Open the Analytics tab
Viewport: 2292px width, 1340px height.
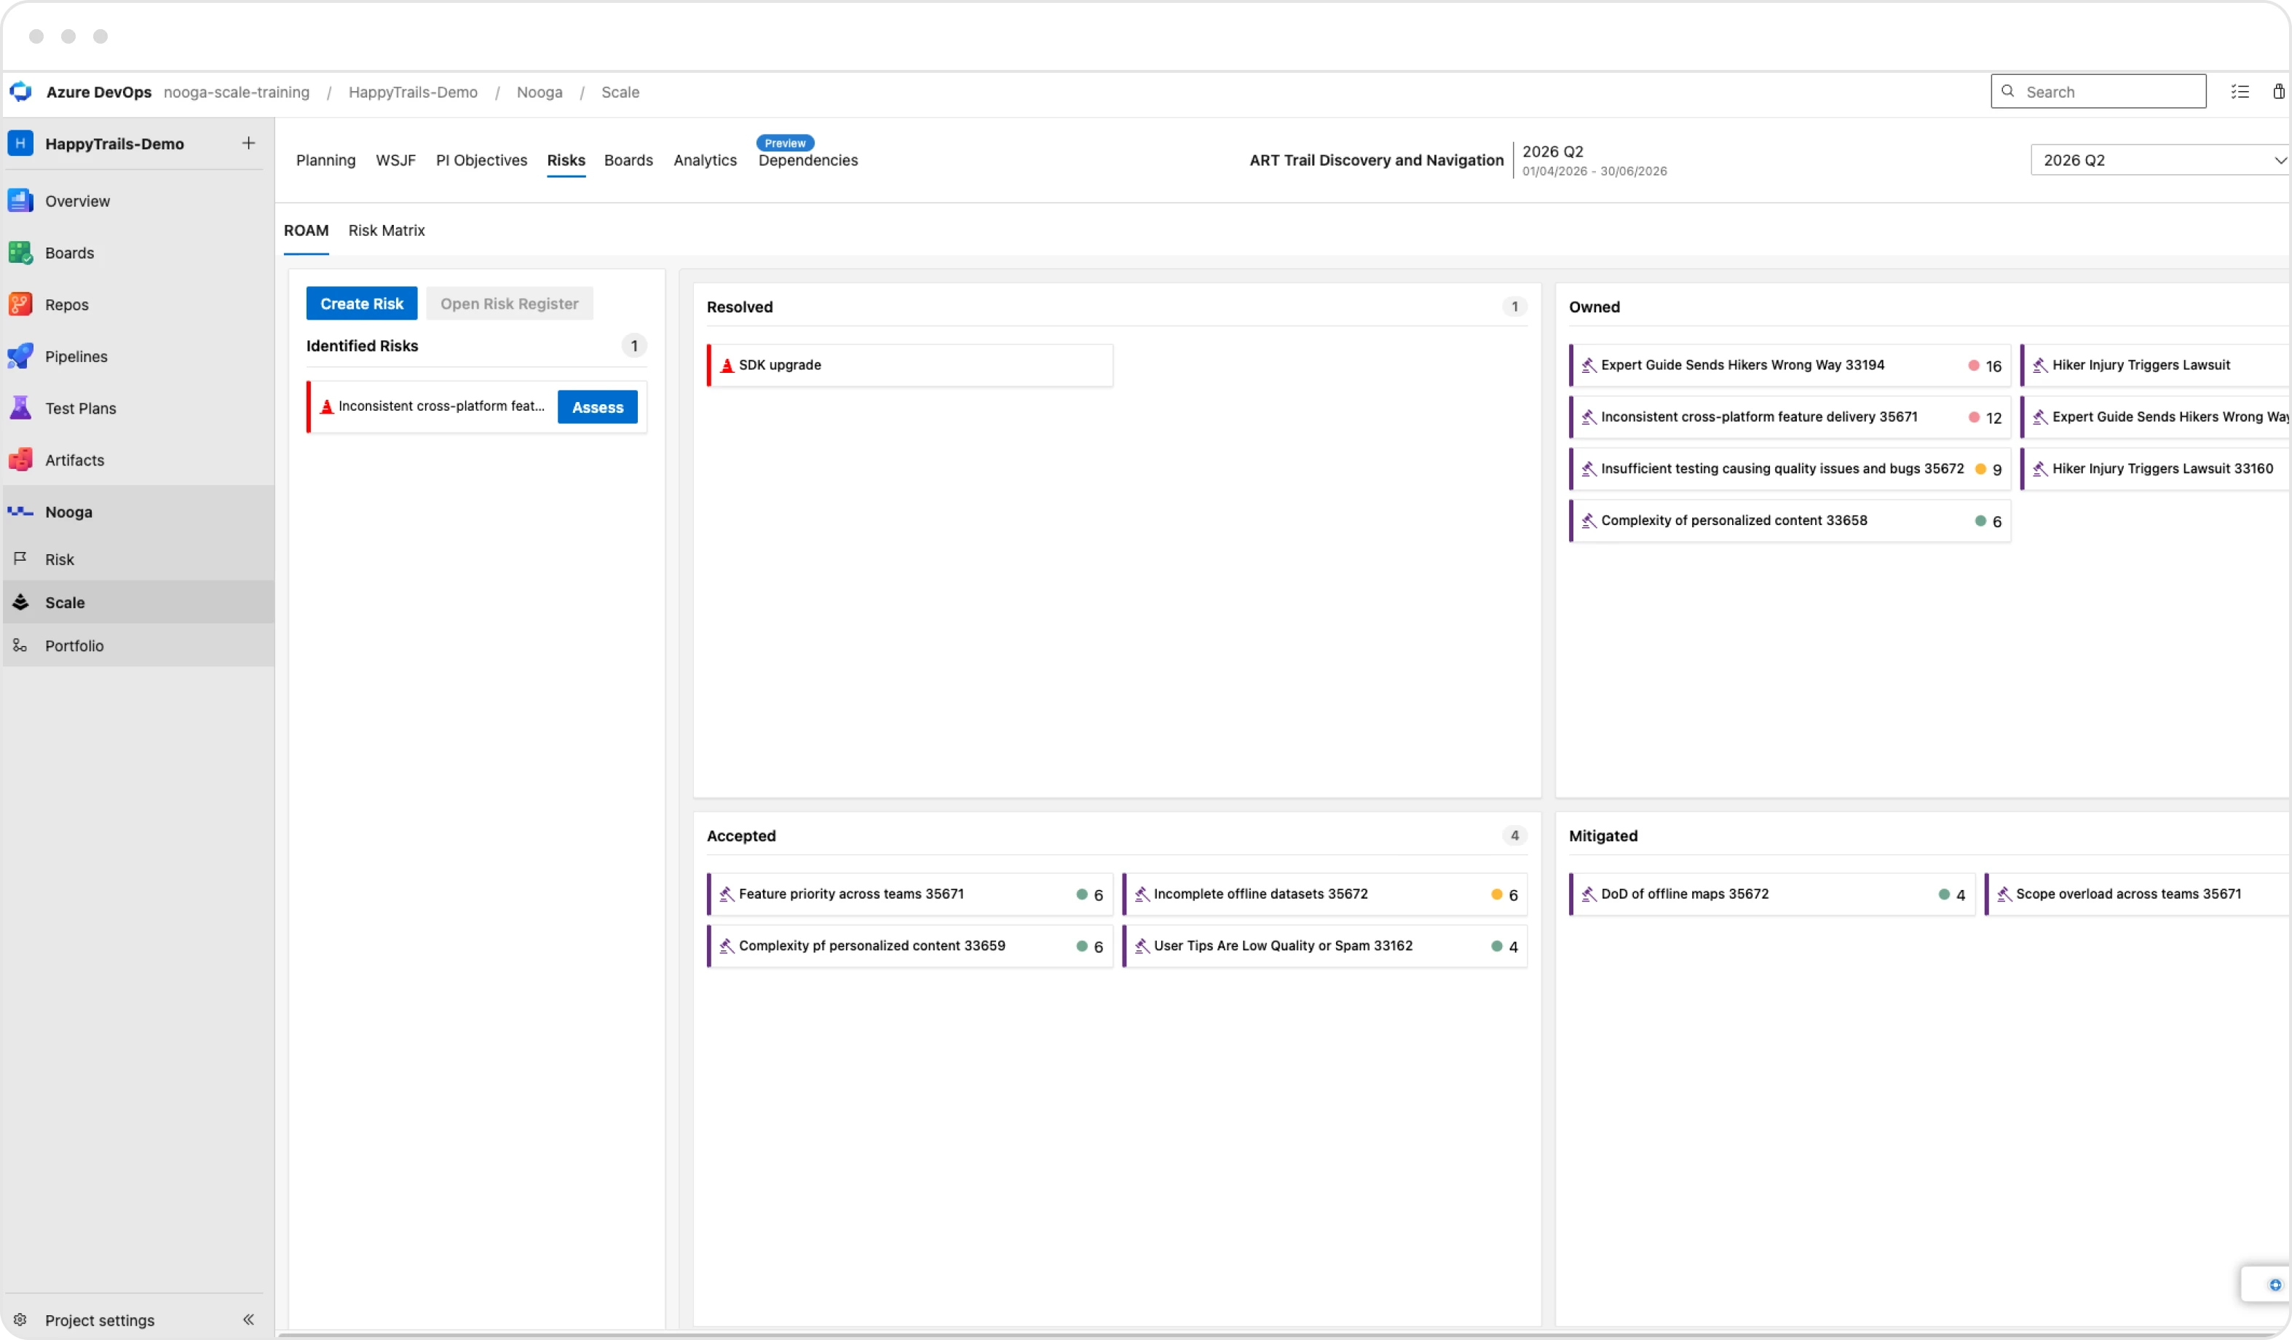coord(705,160)
